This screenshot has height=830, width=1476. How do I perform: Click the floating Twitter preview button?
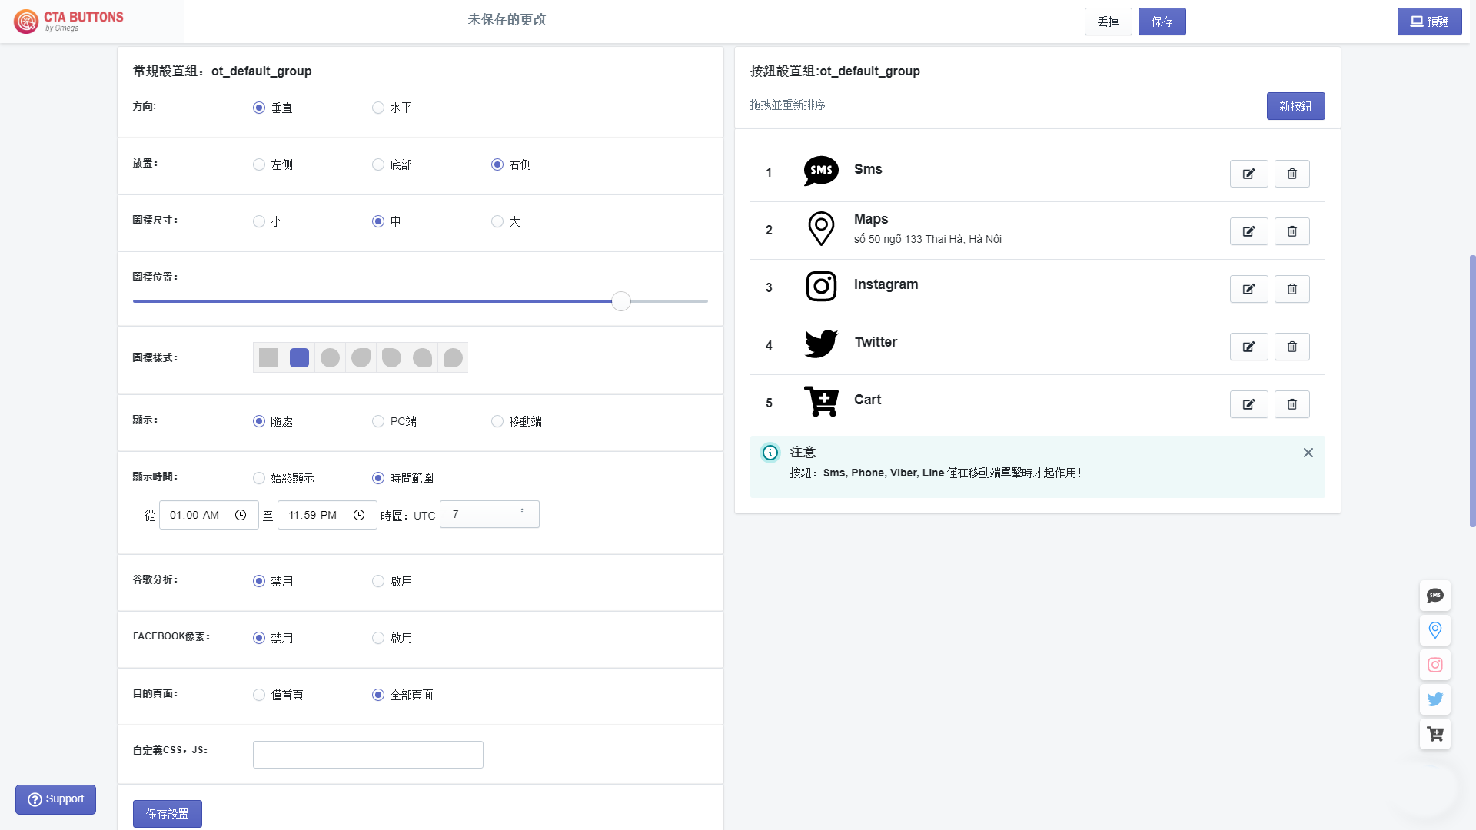1434,699
